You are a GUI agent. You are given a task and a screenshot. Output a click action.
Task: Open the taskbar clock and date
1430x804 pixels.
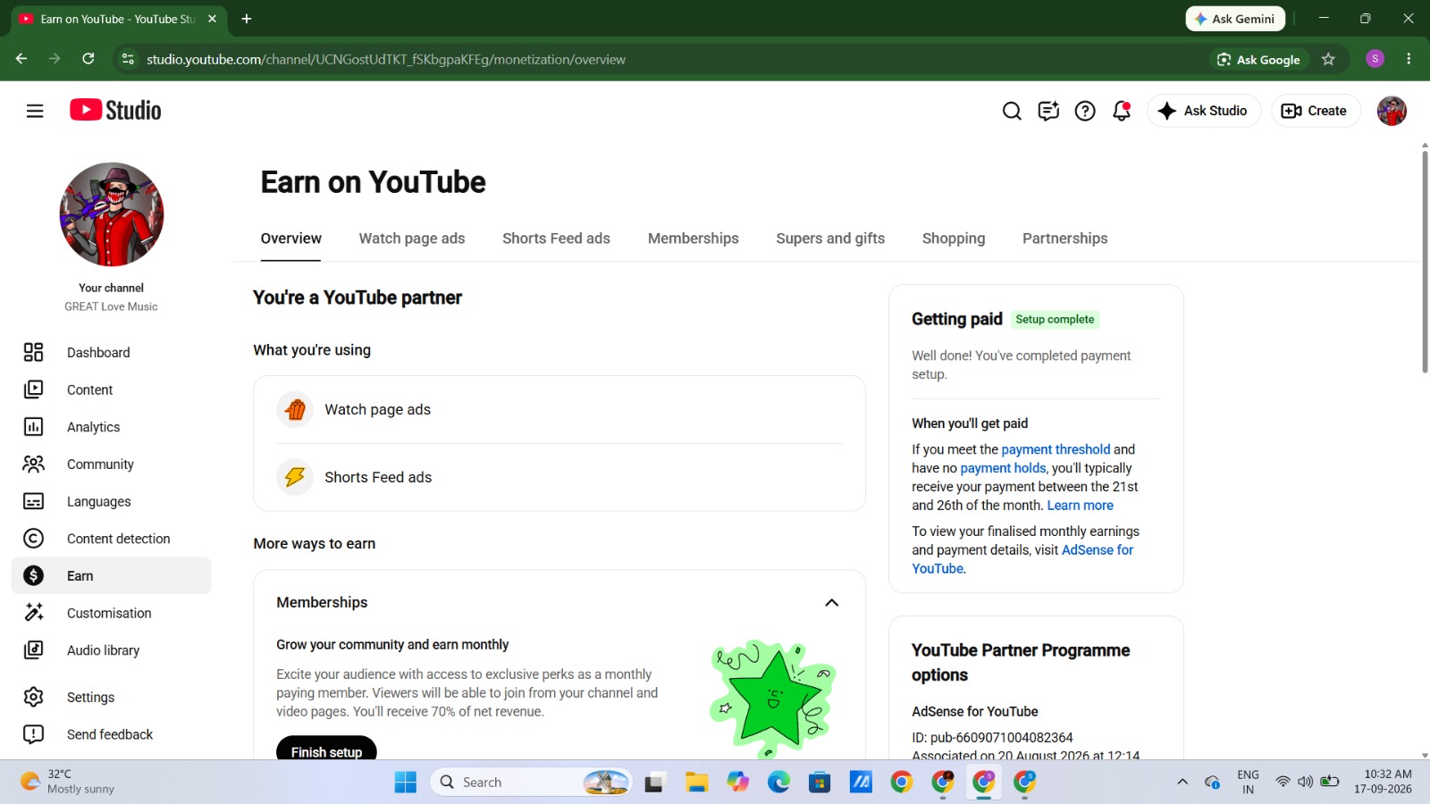[x=1383, y=783]
